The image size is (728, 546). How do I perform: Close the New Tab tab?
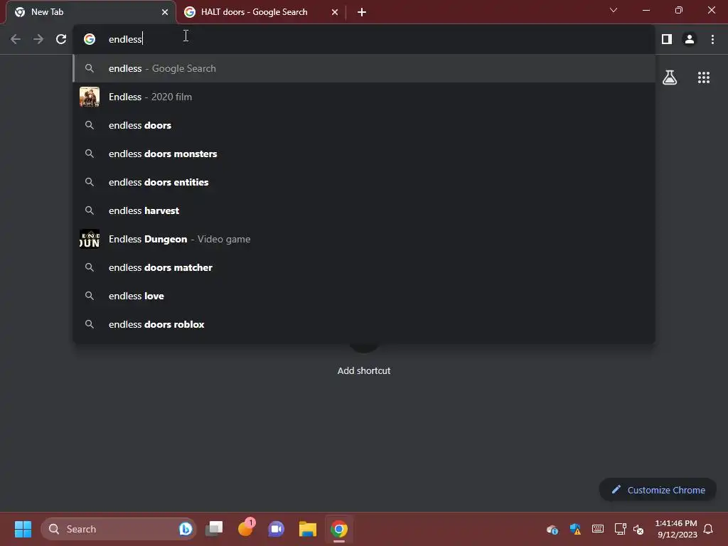[165, 12]
